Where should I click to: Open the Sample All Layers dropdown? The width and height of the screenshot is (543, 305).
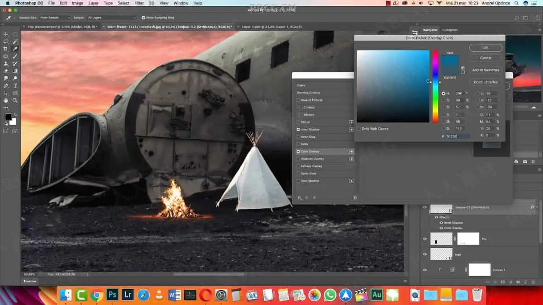111,18
